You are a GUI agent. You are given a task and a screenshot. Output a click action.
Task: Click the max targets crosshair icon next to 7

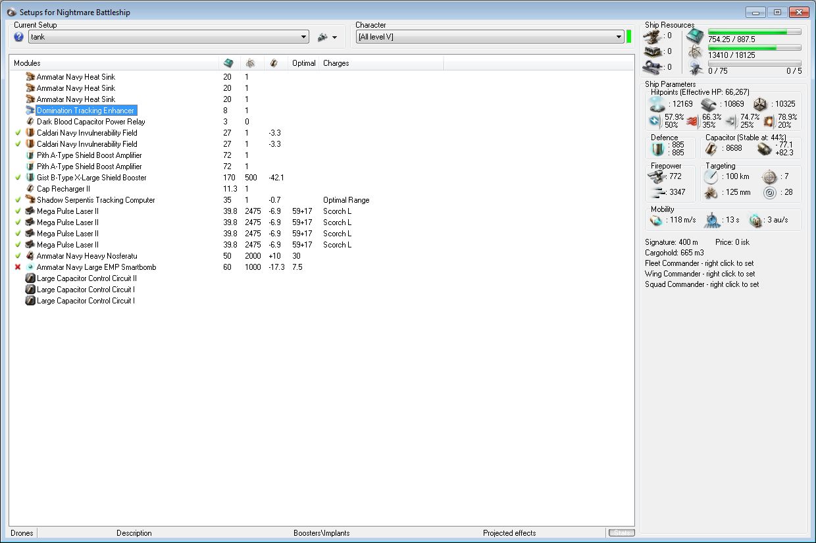[769, 176]
